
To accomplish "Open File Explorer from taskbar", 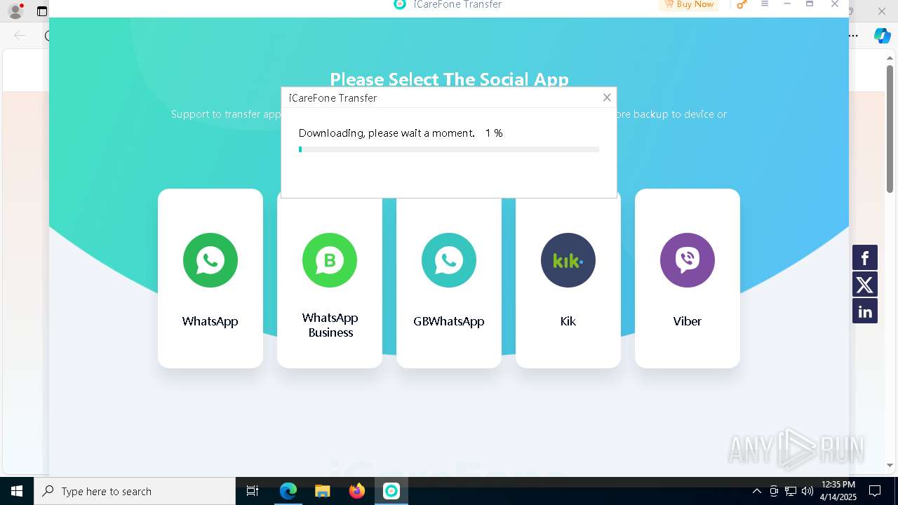I will (x=323, y=491).
